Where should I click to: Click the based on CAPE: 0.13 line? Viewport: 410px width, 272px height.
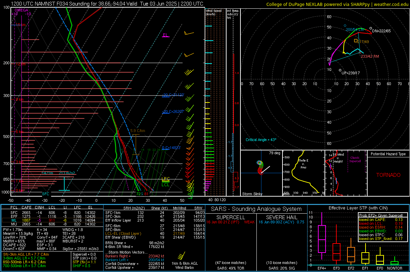pyautogui.click(x=381, y=220)
